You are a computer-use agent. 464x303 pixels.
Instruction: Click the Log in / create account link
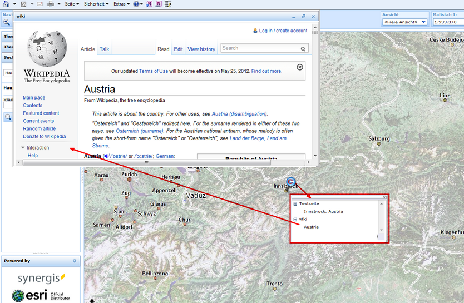pyautogui.click(x=283, y=31)
